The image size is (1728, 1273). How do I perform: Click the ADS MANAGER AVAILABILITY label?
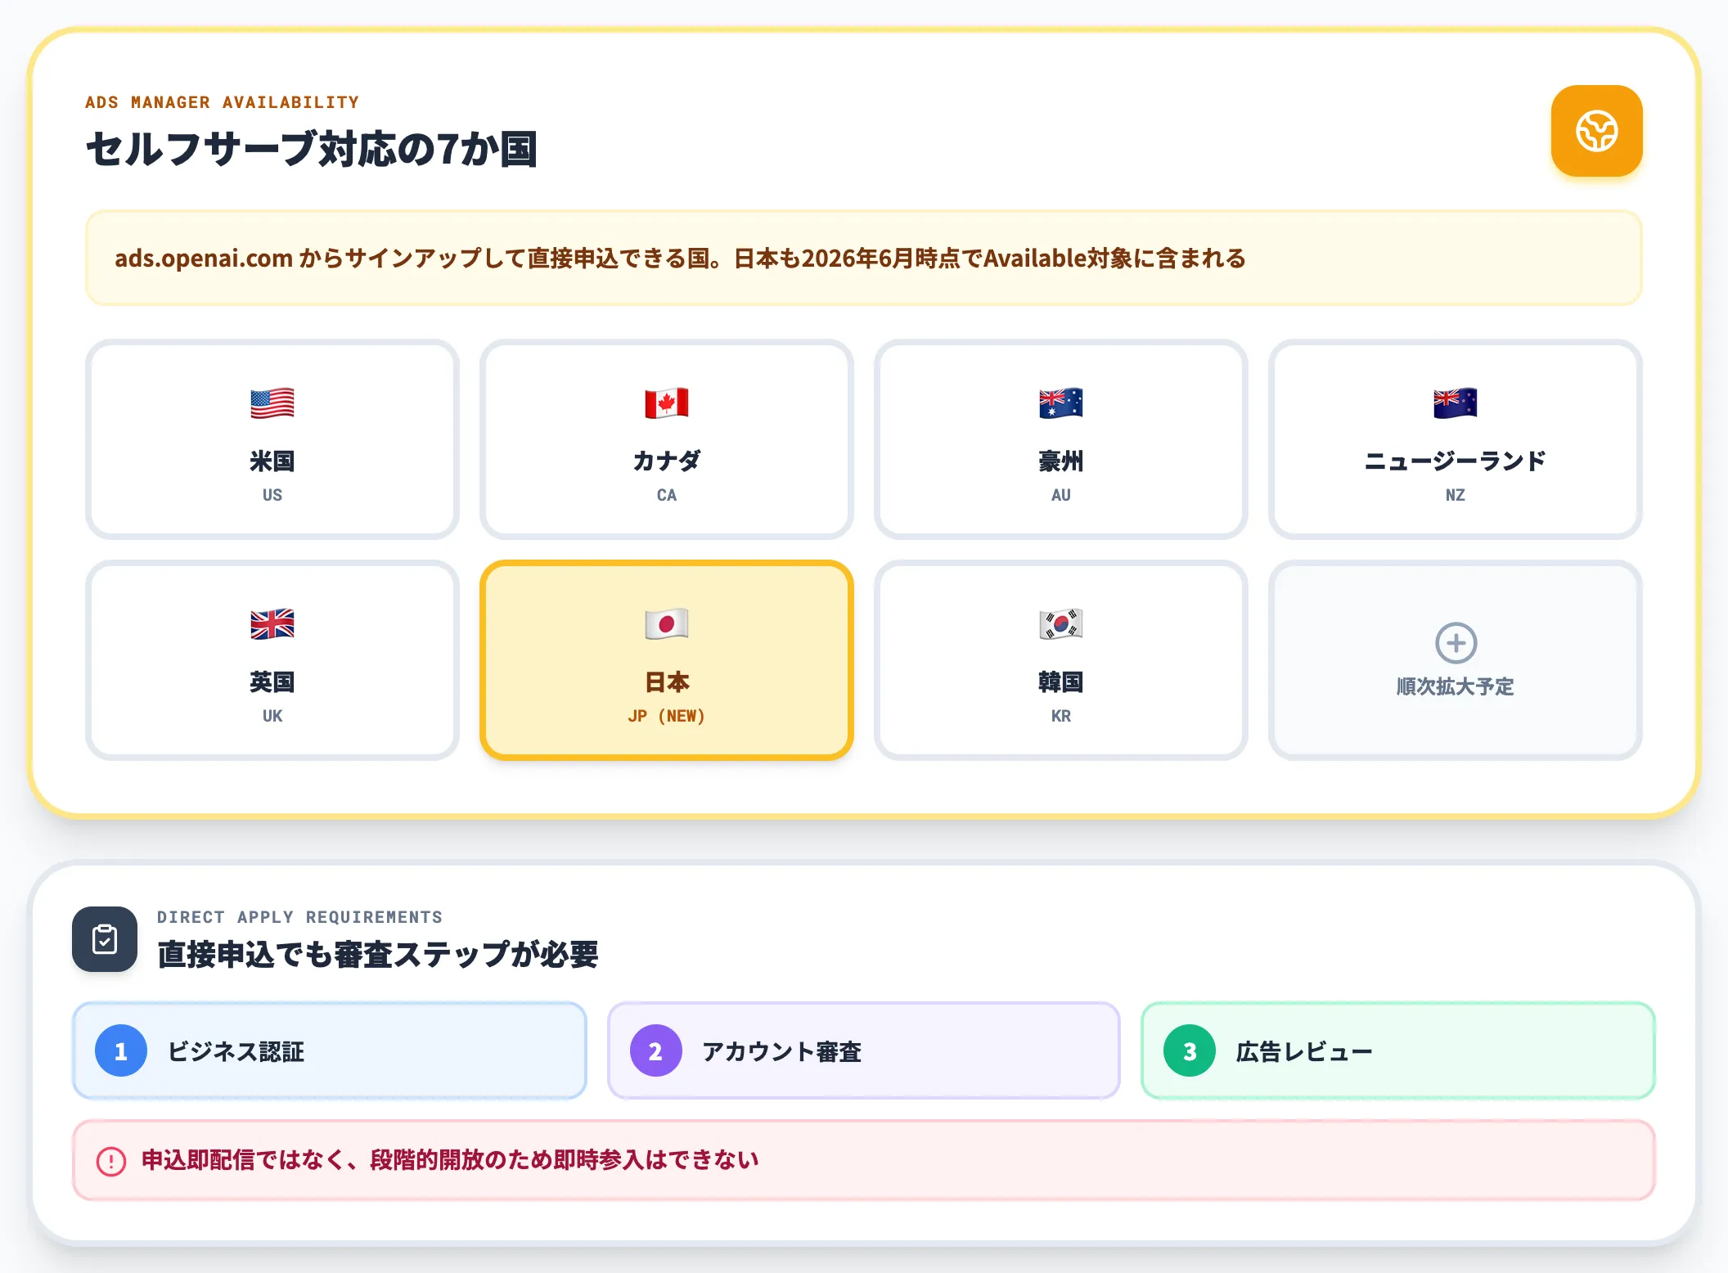(222, 102)
